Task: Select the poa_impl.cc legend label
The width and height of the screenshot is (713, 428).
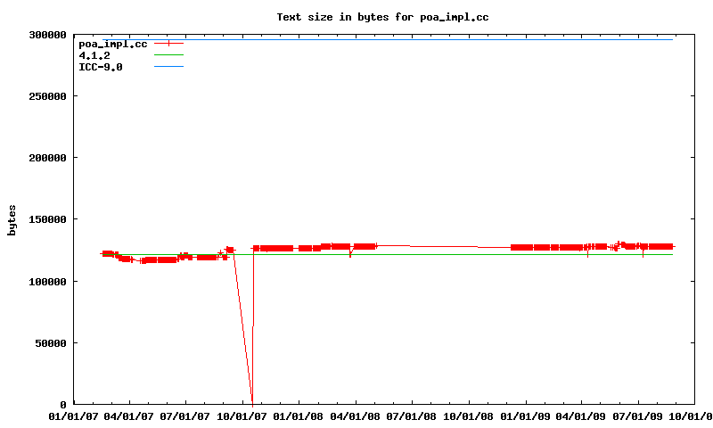Action: pyautogui.click(x=112, y=44)
